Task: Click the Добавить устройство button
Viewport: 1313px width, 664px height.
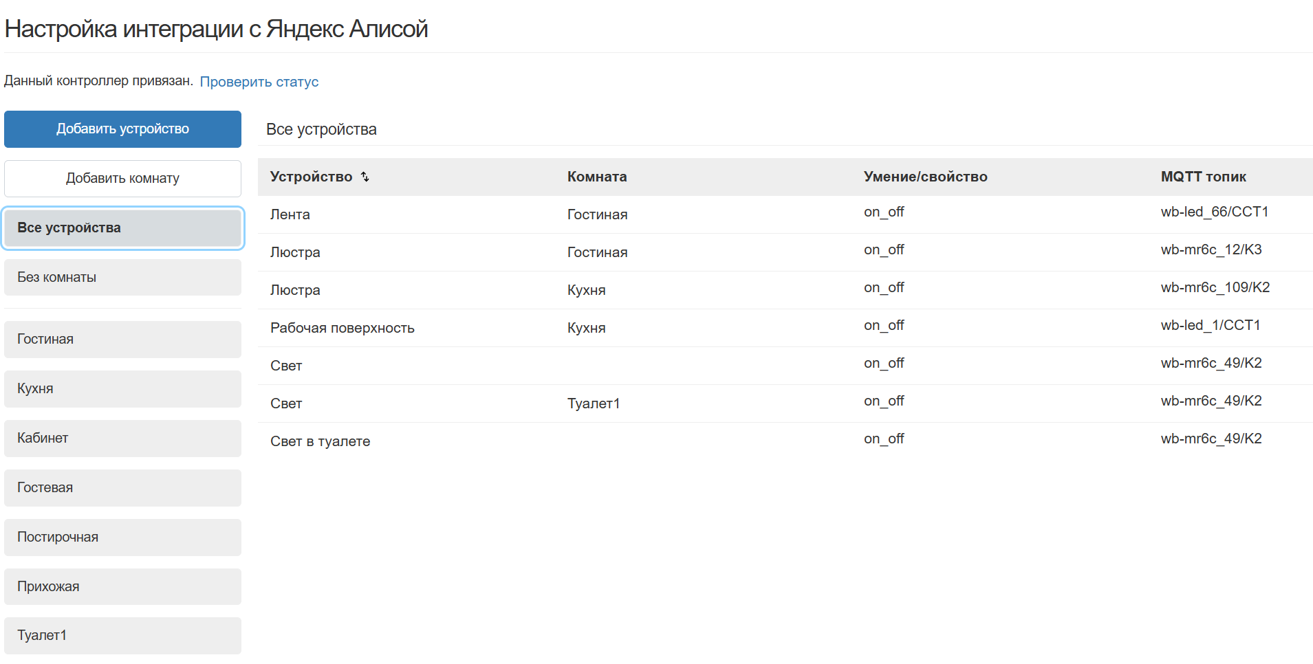Action: (x=122, y=129)
